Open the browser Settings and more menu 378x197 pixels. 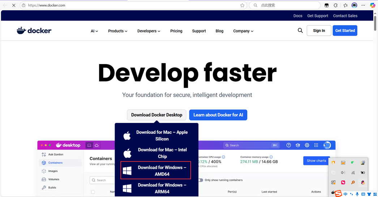pyautogui.click(x=363, y=5)
